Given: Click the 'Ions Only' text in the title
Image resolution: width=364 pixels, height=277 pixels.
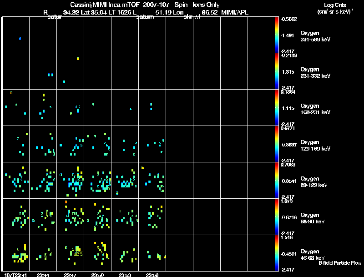Looking at the screenshot, I should coord(206,5).
